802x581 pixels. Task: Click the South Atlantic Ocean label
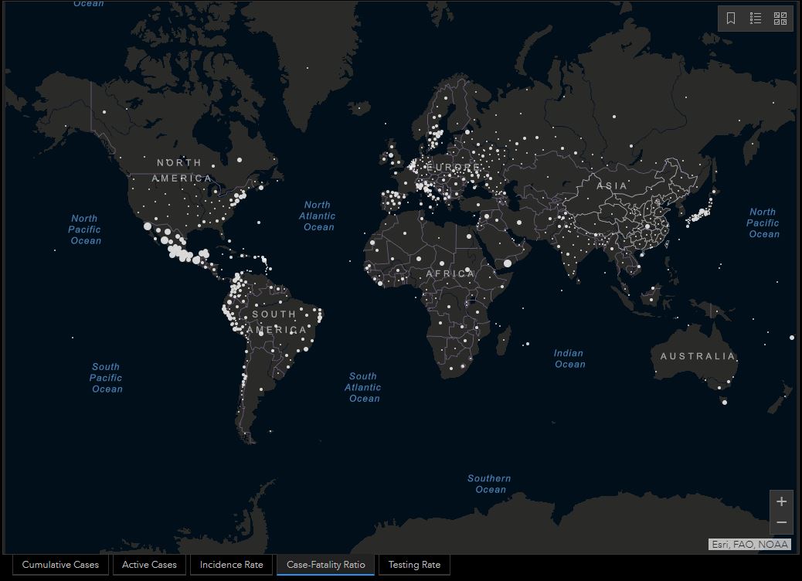pyautogui.click(x=363, y=387)
